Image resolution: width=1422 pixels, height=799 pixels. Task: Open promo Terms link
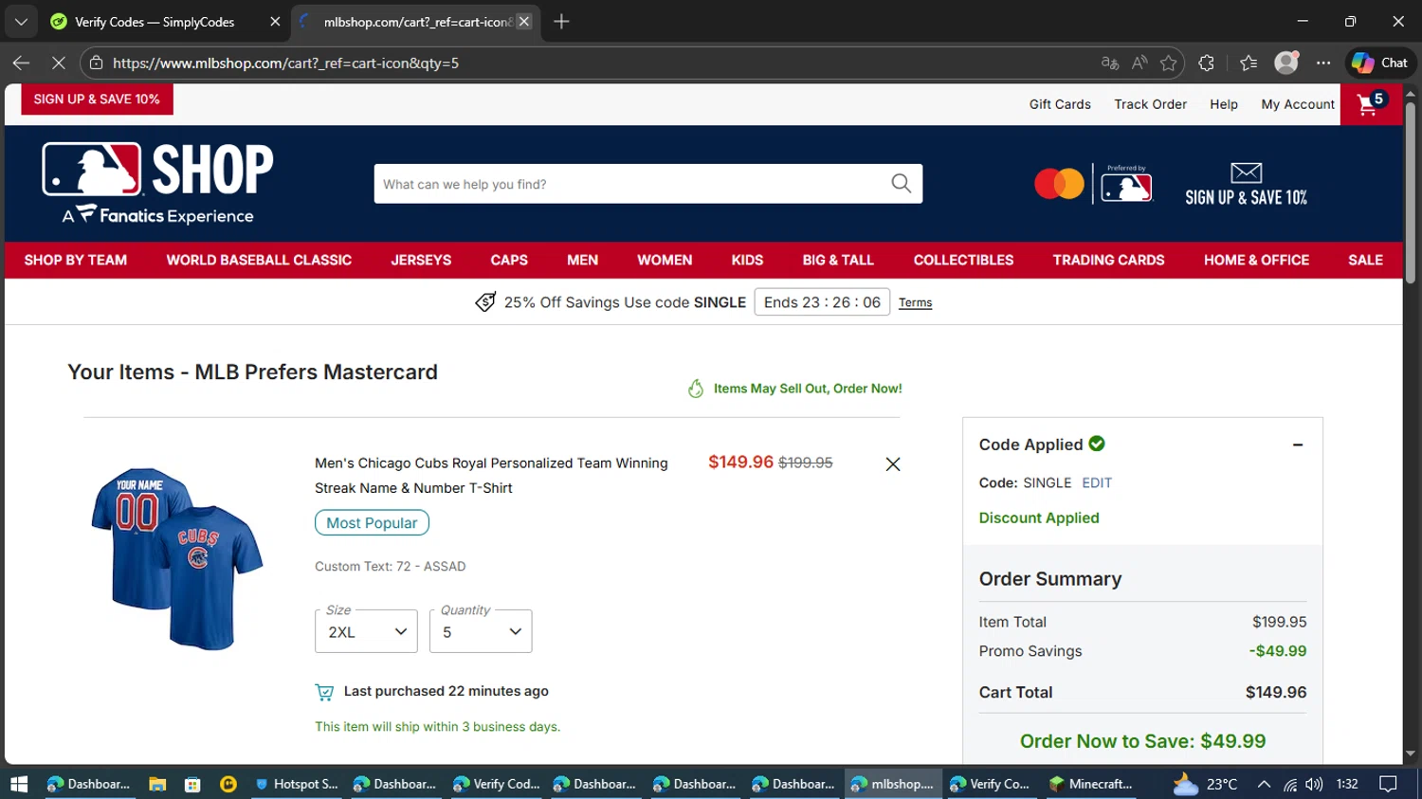coord(915,302)
